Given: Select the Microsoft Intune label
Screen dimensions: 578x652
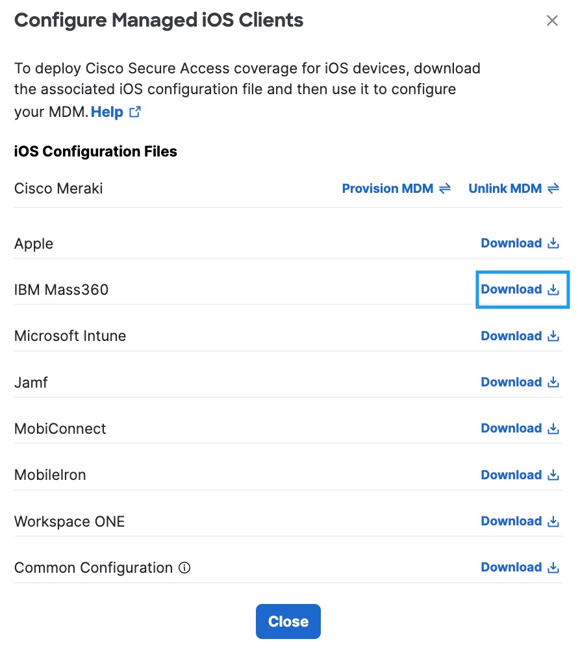Looking at the screenshot, I should [70, 336].
